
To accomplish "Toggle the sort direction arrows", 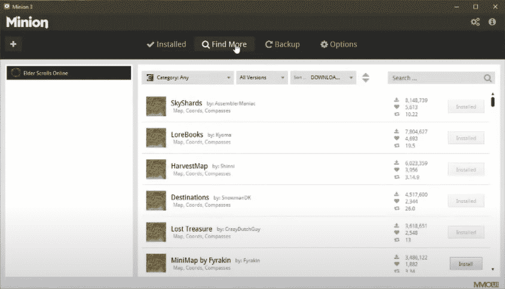I will pyautogui.click(x=365, y=78).
